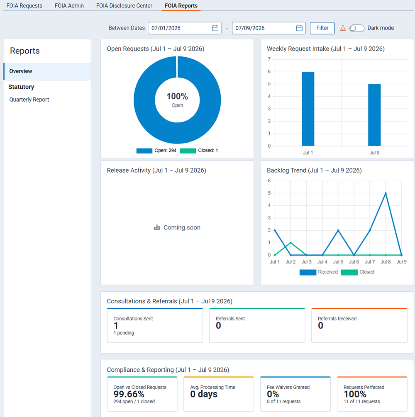Click the "99.66%" value

(x=129, y=394)
